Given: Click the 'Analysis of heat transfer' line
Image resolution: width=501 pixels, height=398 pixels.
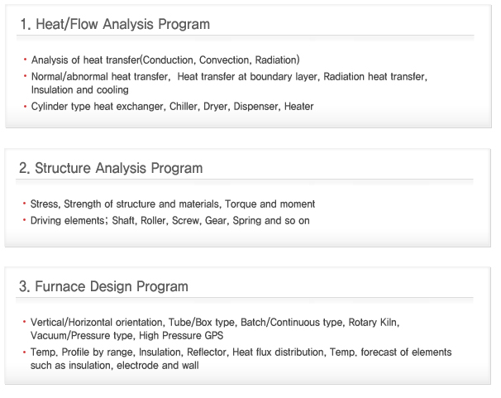Looking at the screenshot, I should pos(165,60).
